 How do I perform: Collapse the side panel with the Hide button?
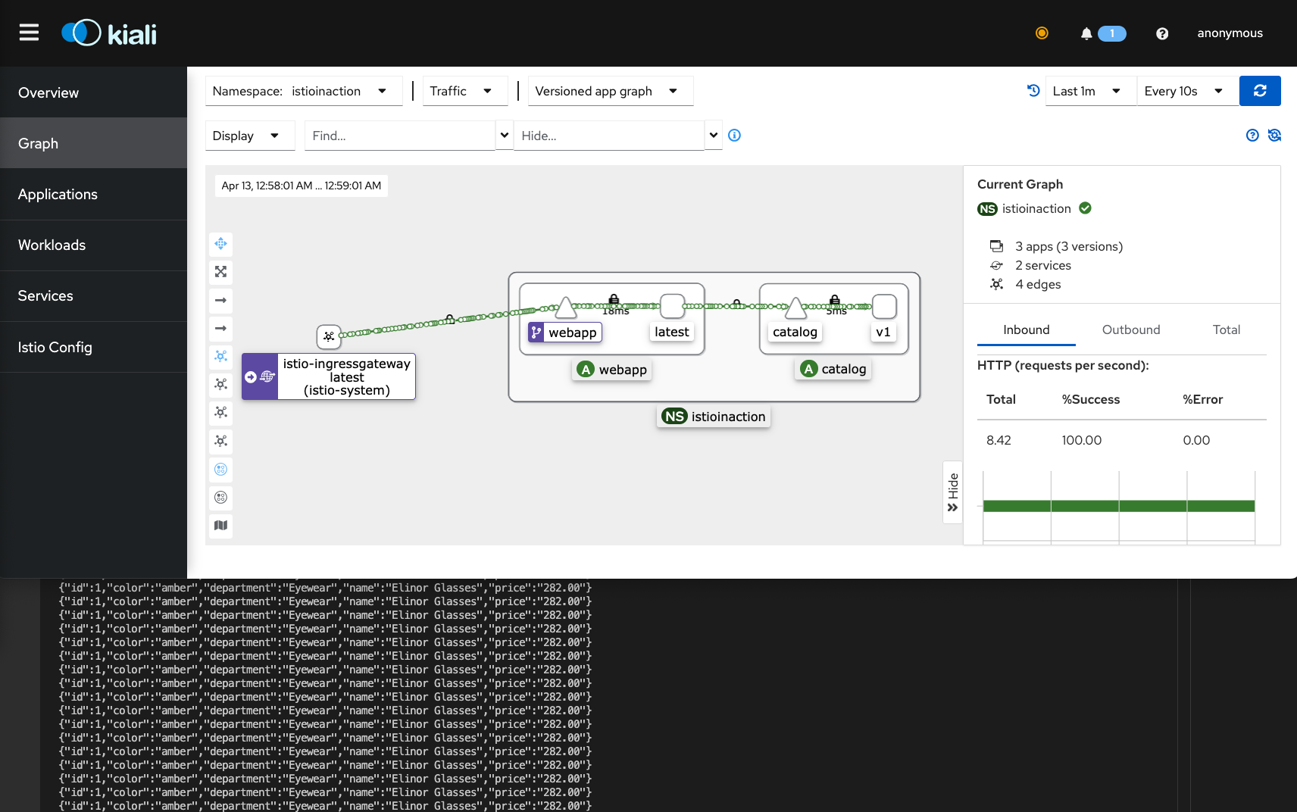952,492
